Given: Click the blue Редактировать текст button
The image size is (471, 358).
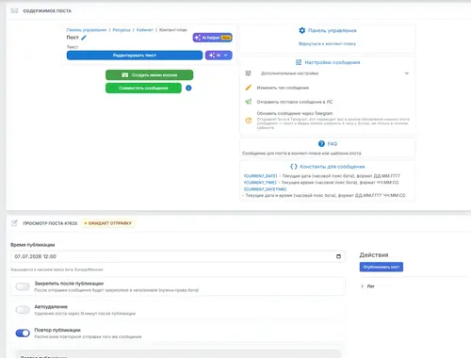Looking at the screenshot, I should click(x=135, y=56).
